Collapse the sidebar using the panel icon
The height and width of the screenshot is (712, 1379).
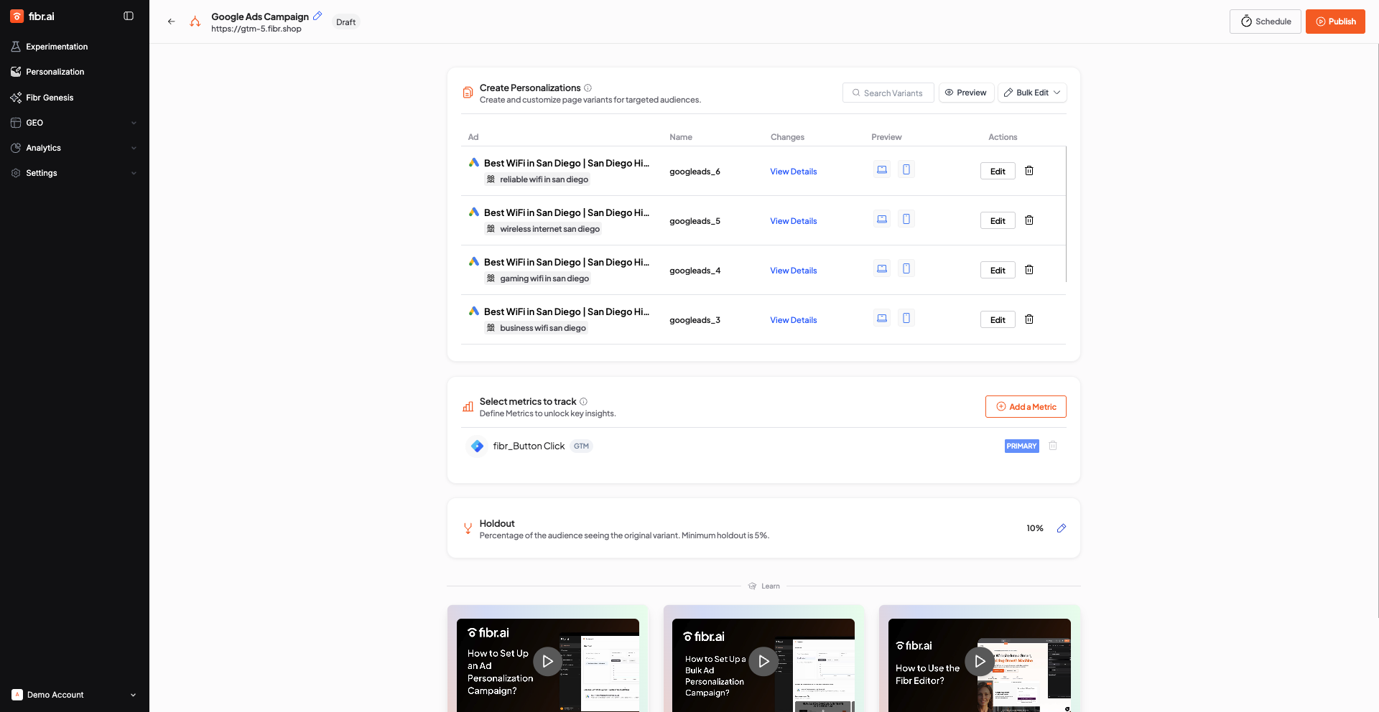click(129, 16)
